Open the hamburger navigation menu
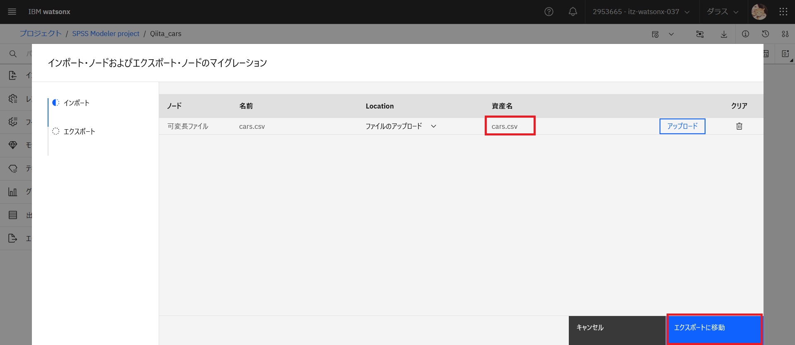 12,12
